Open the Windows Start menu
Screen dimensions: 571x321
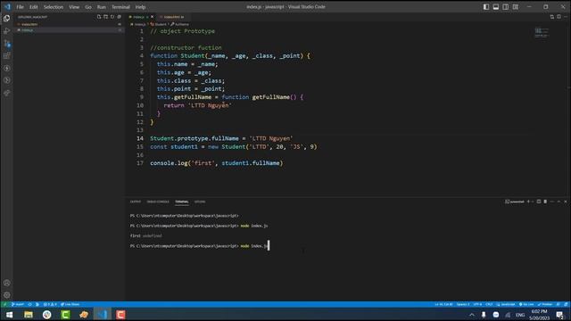click(x=10, y=315)
